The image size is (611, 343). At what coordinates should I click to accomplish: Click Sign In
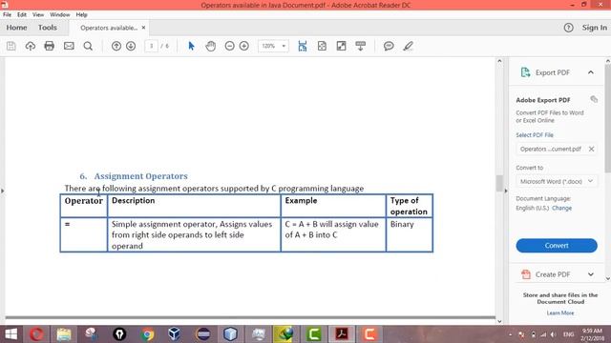[594, 28]
